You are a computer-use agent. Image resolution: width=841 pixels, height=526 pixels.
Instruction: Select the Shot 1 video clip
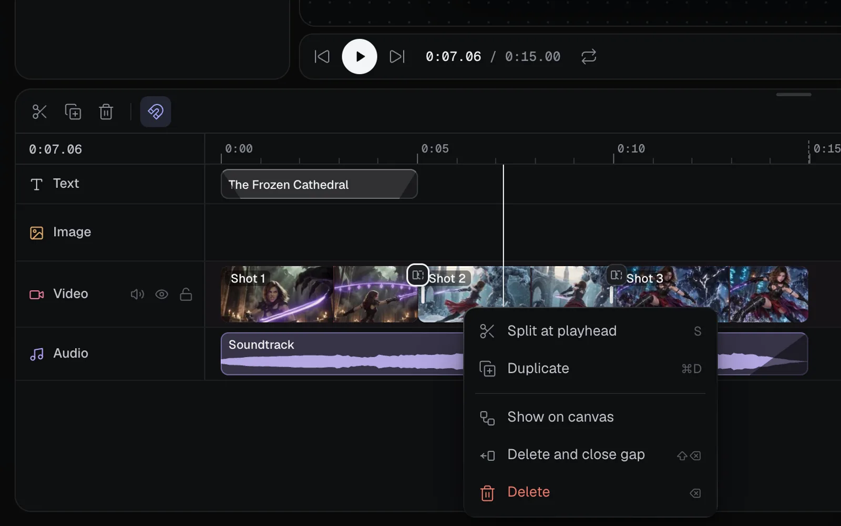point(319,294)
